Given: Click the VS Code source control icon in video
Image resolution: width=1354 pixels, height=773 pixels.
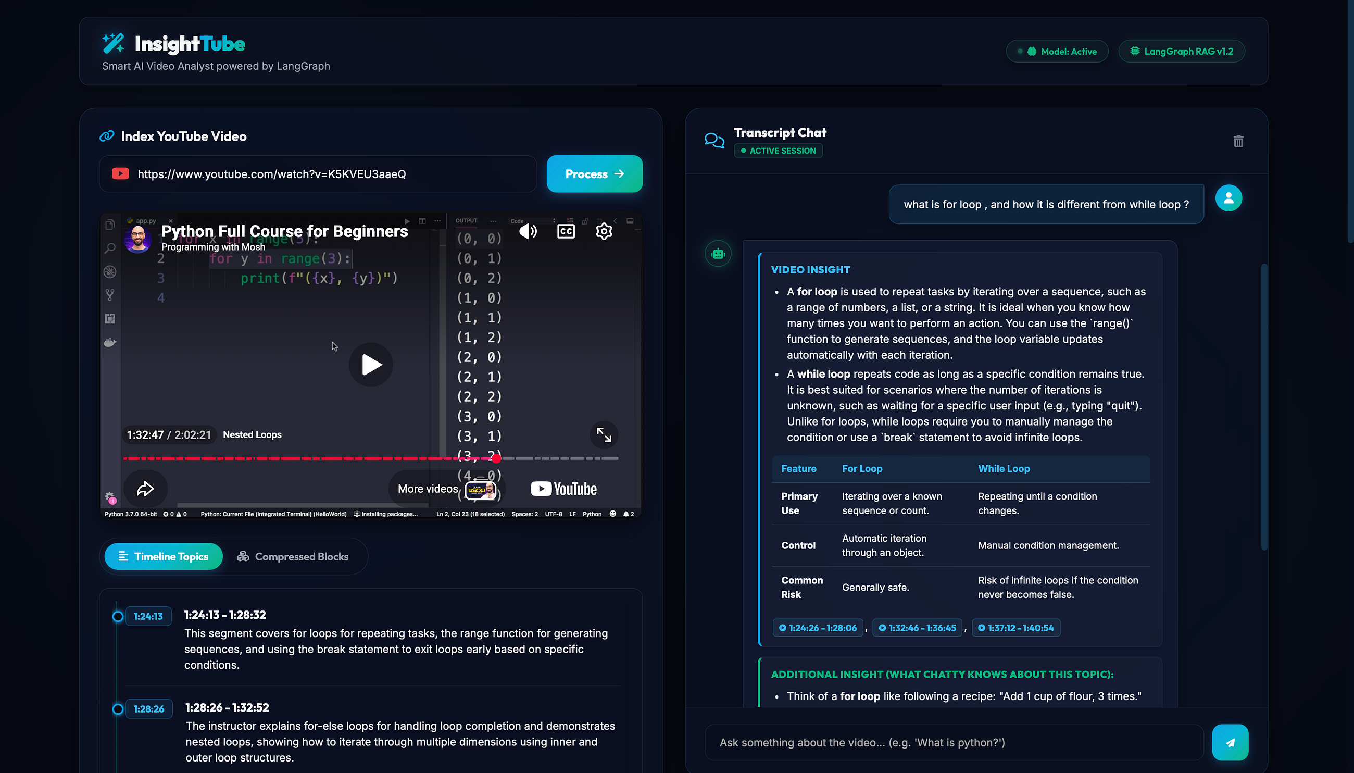Looking at the screenshot, I should [x=110, y=295].
